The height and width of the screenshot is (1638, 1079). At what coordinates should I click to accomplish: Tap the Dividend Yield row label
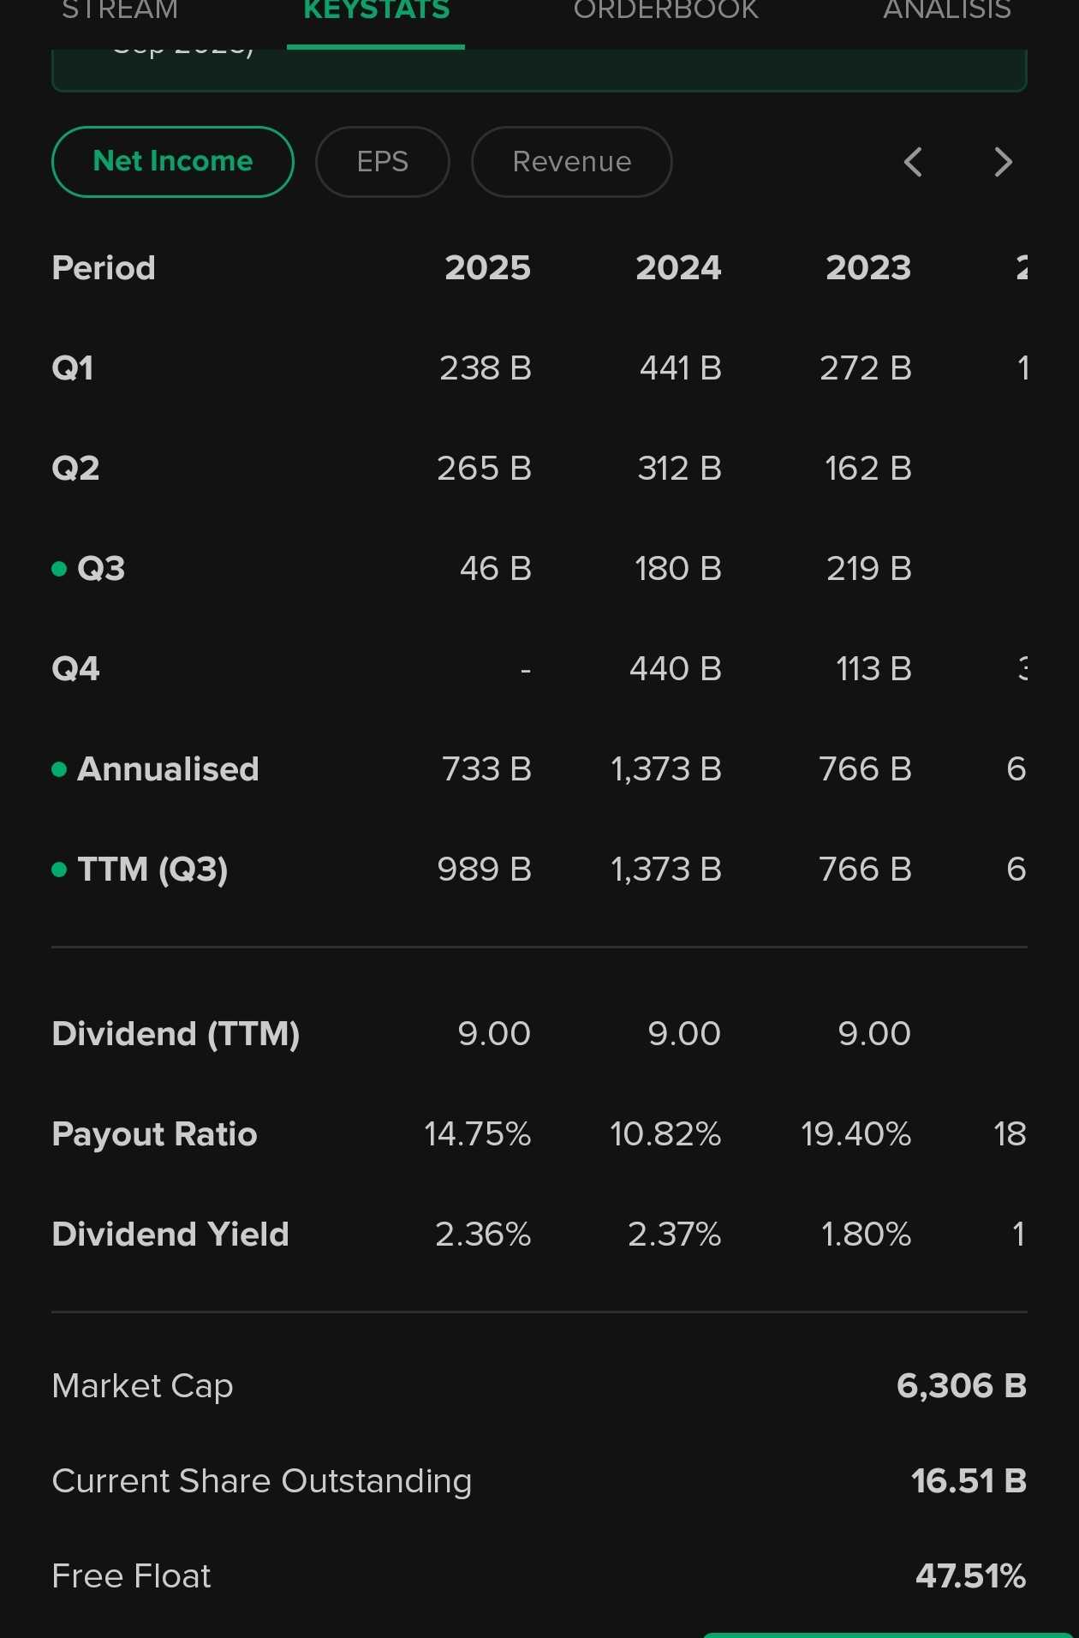(x=170, y=1234)
